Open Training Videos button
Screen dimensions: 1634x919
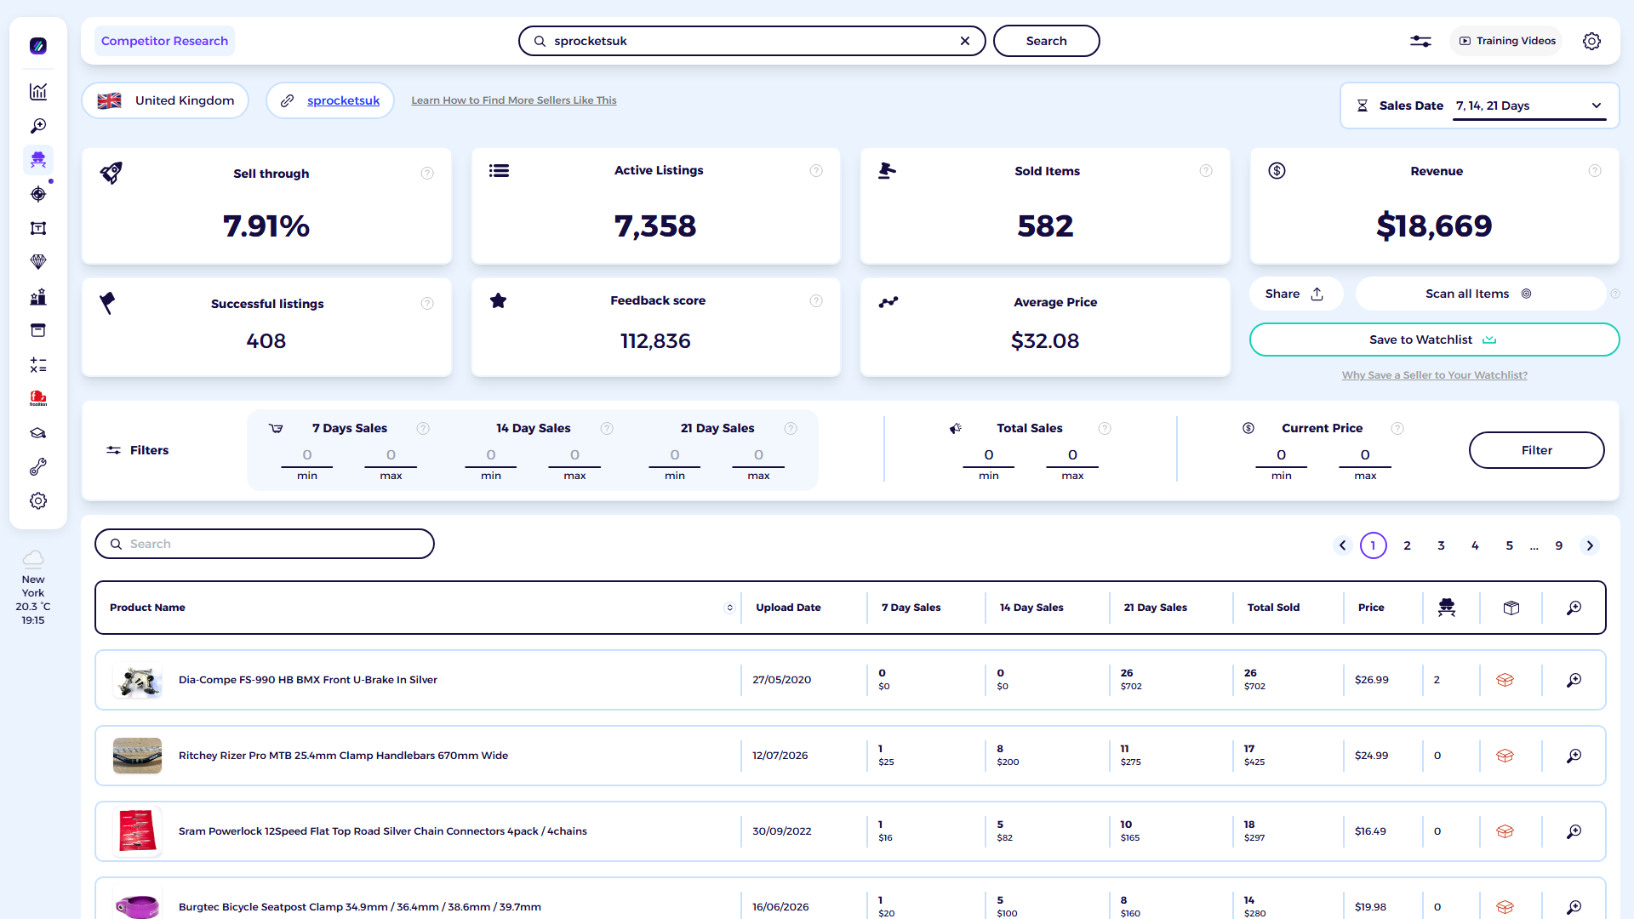(1506, 41)
